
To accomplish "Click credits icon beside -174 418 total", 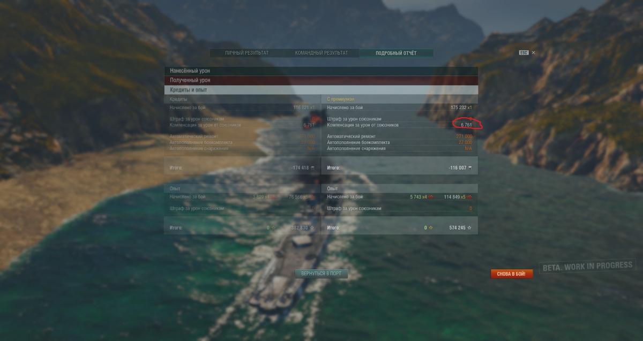I will 312,168.
